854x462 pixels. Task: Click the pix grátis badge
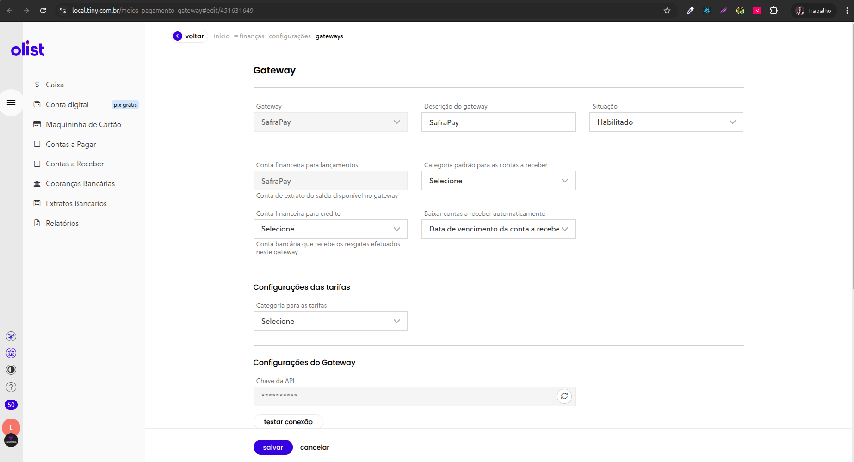[x=125, y=105]
